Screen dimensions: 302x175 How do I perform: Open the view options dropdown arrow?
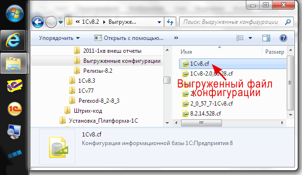[250, 38]
